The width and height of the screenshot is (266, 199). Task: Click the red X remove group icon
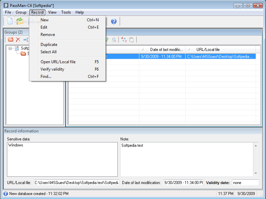pyautogui.click(x=18, y=40)
